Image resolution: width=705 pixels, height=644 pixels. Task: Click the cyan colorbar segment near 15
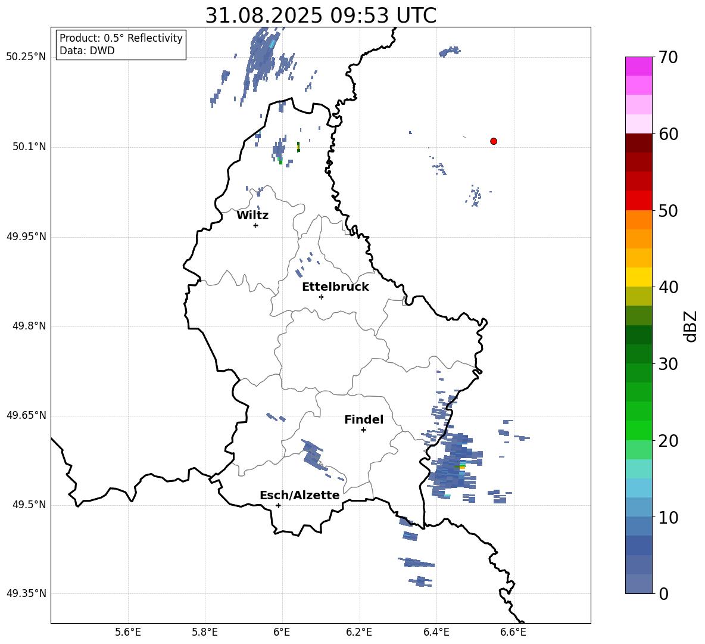639,469
